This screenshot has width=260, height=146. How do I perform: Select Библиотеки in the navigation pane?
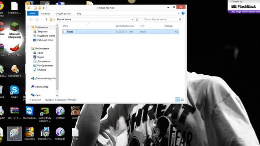tap(42, 49)
